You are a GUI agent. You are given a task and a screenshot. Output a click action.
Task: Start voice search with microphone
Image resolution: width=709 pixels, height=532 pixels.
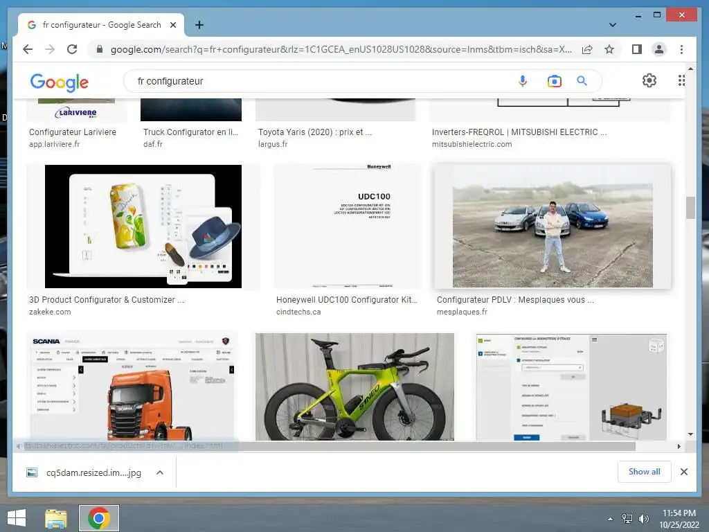pyautogui.click(x=522, y=81)
